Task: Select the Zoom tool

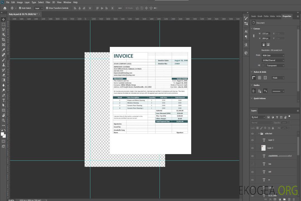Action: coord(3,120)
